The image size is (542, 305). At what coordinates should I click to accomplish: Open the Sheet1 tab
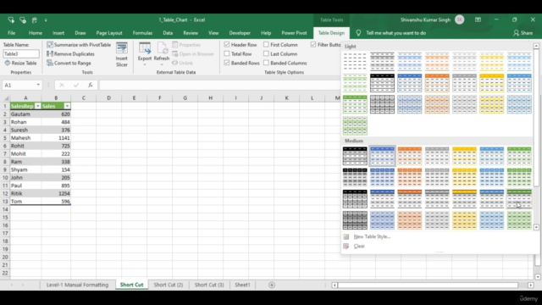(x=242, y=285)
